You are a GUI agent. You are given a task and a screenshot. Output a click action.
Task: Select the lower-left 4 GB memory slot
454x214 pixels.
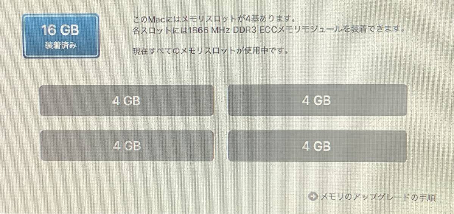click(127, 146)
